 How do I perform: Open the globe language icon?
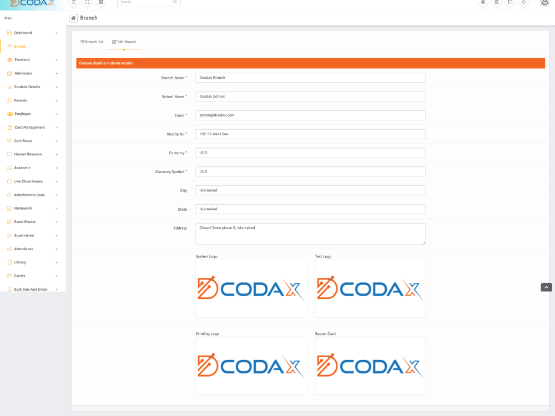coord(483,2)
